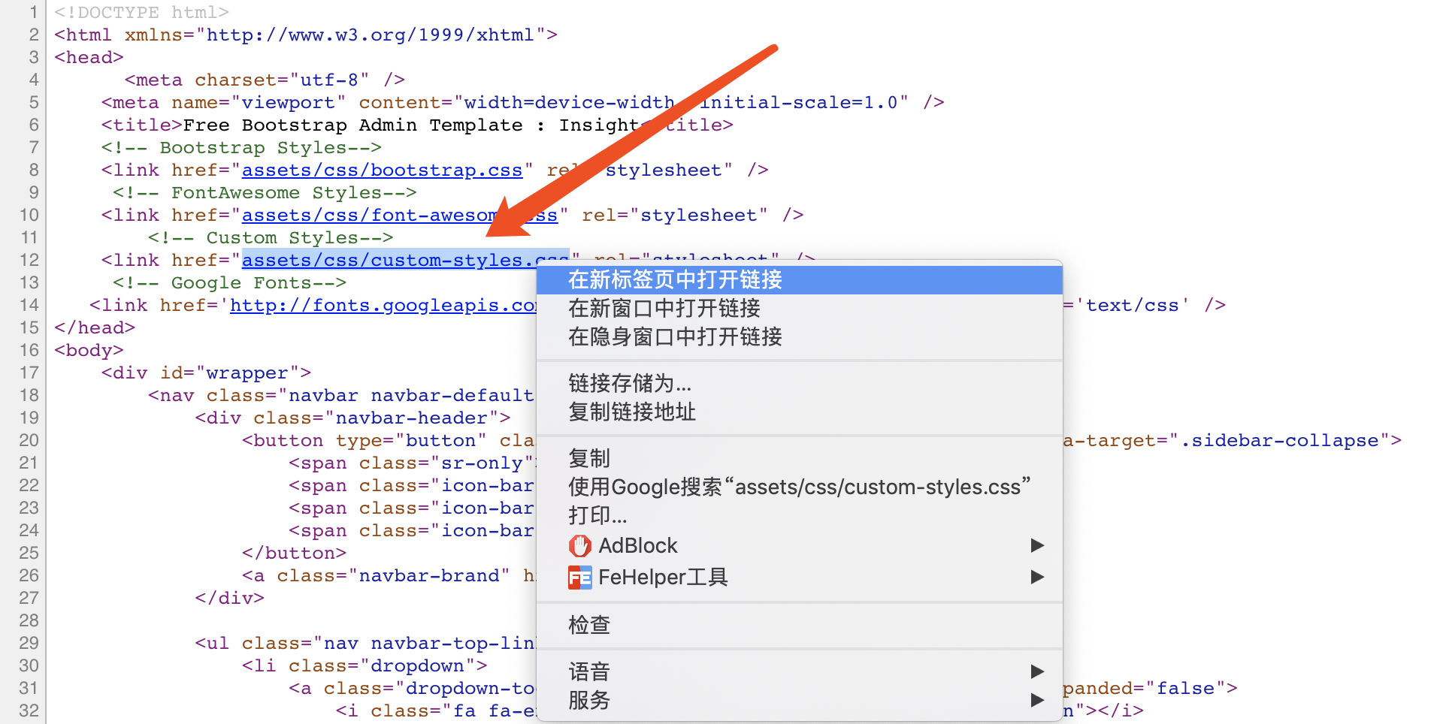Image resolution: width=1437 pixels, height=724 pixels.
Task: Choose 复制 in the context menu
Action: tap(800, 458)
